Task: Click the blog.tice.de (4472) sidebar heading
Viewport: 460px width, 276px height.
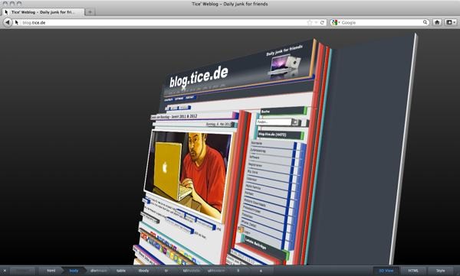Action: pos(280,135)
